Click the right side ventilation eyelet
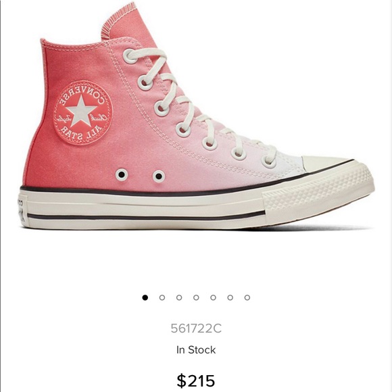392x392 pixels. point(159,176)
